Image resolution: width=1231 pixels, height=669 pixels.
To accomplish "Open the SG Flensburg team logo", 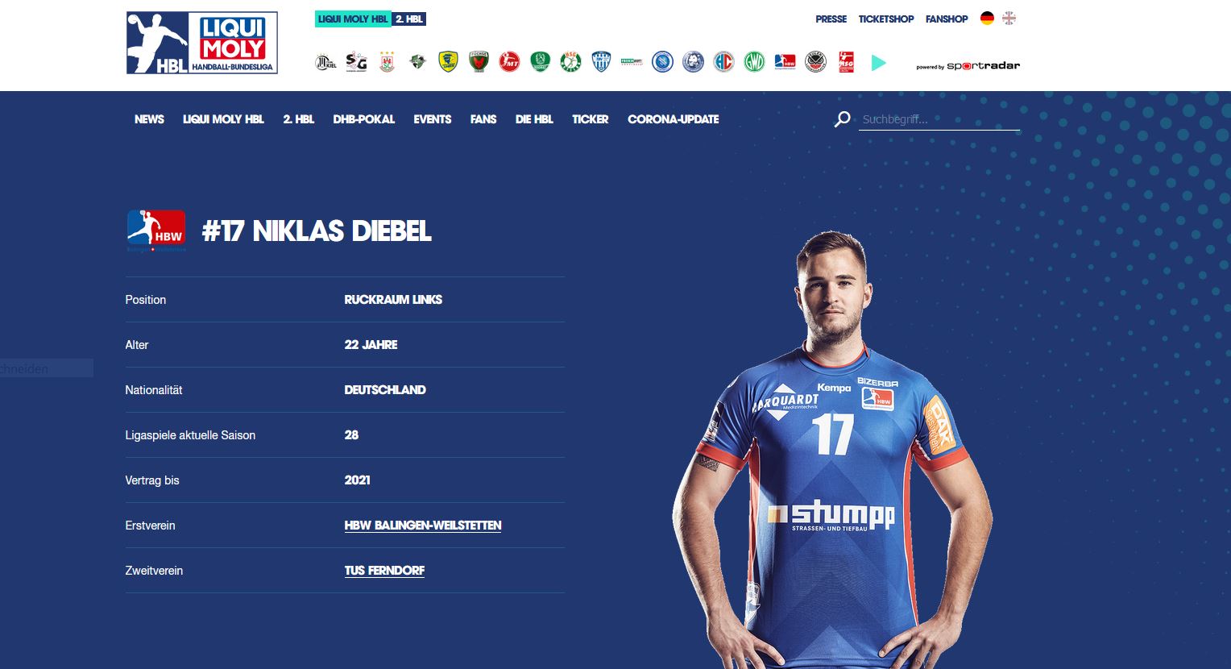I will coord(356,62).
